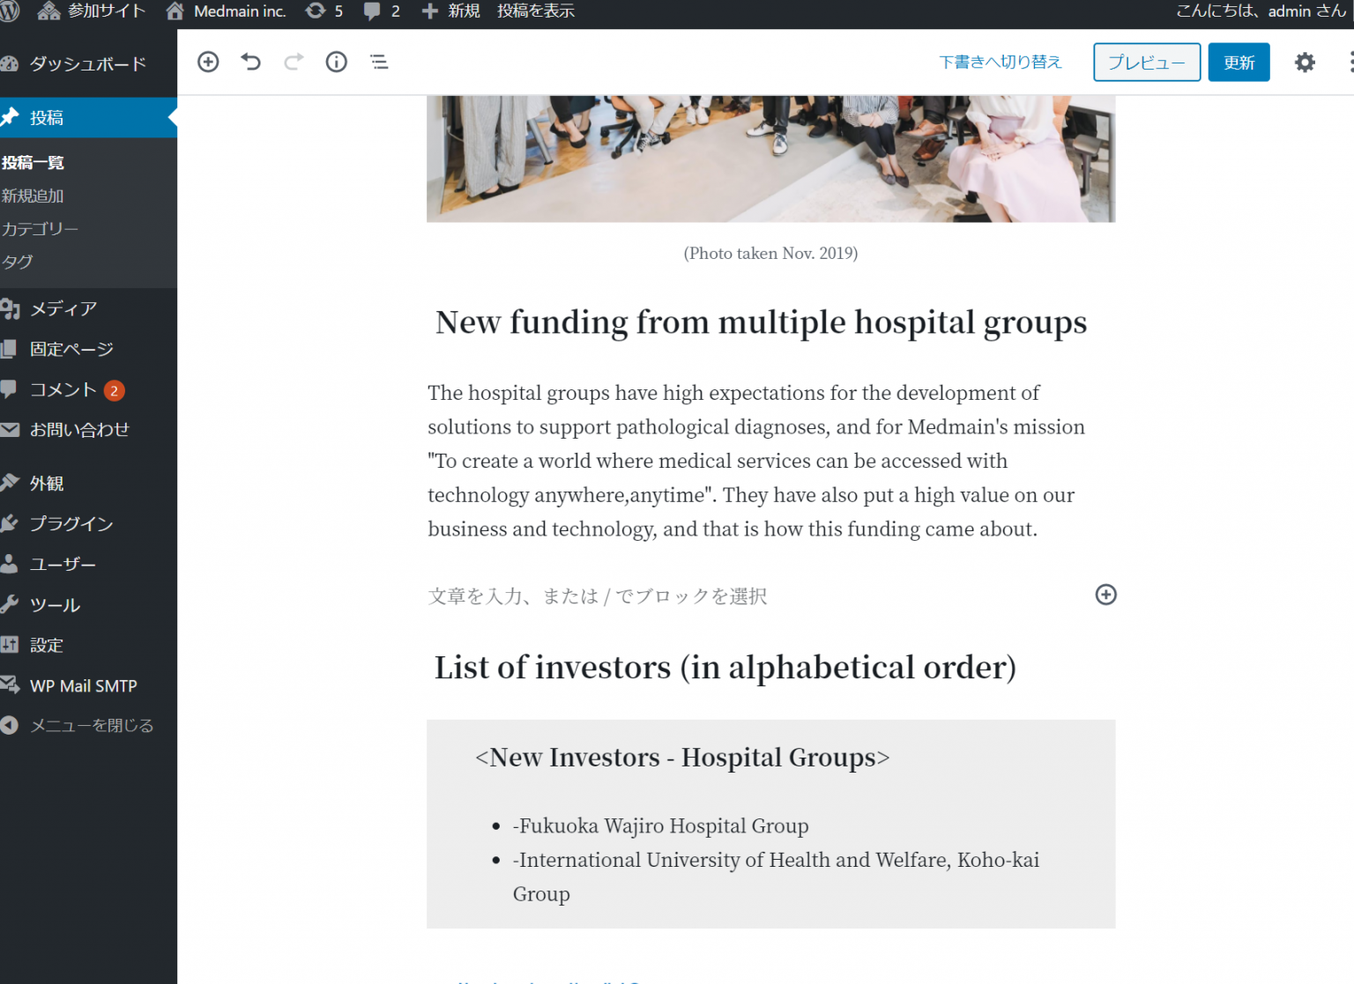Click the プレビュー preview button

[x=1146, y=63]
